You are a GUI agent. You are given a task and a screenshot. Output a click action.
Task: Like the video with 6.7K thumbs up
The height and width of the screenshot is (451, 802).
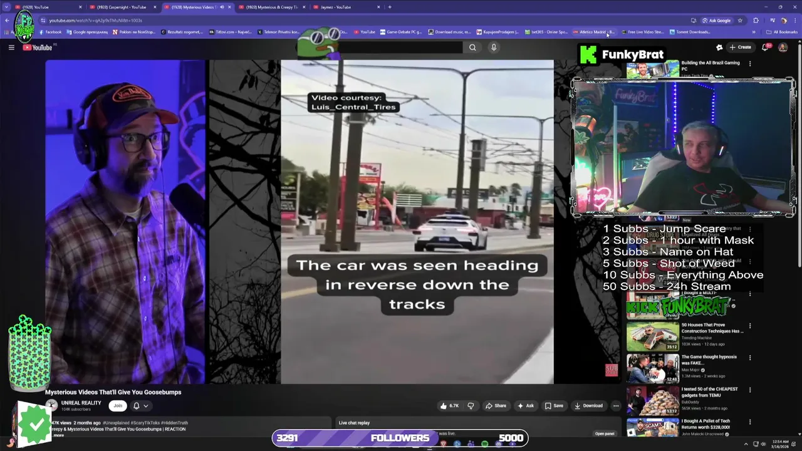(x=449, y=406)
